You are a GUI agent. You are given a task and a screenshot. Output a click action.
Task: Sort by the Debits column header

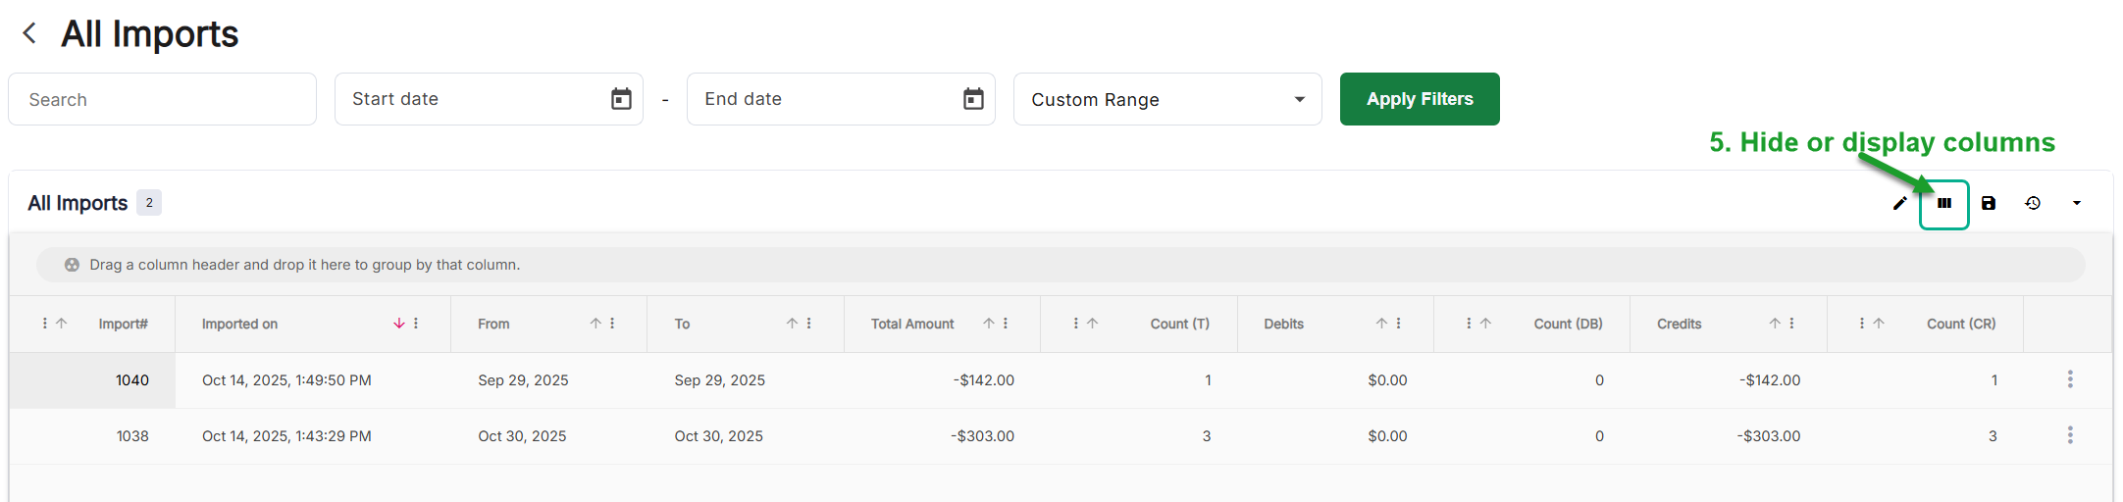1283,324
